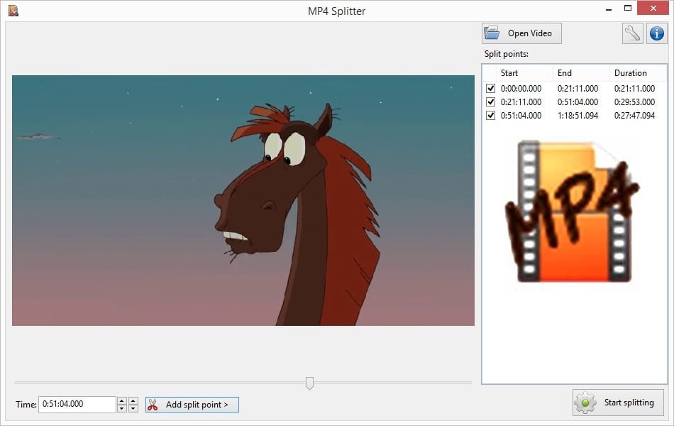Screen dimensions: 674x426
Task: Click Start splitting button
Action: click(618, 403)
